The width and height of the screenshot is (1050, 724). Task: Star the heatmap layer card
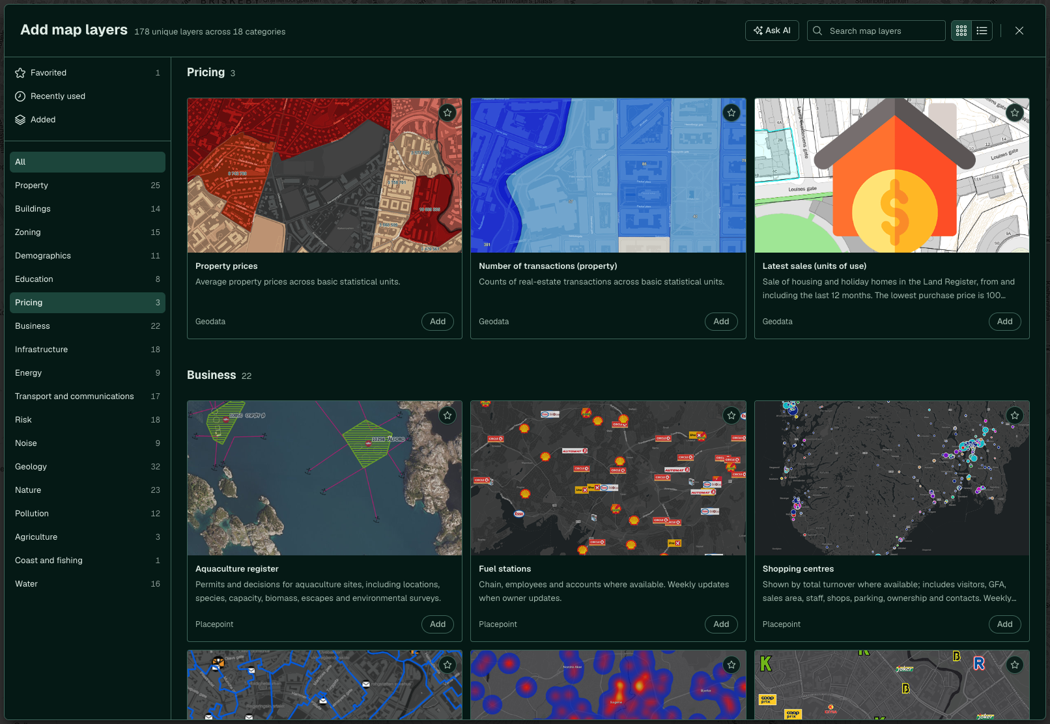click(x=731, y=665)
